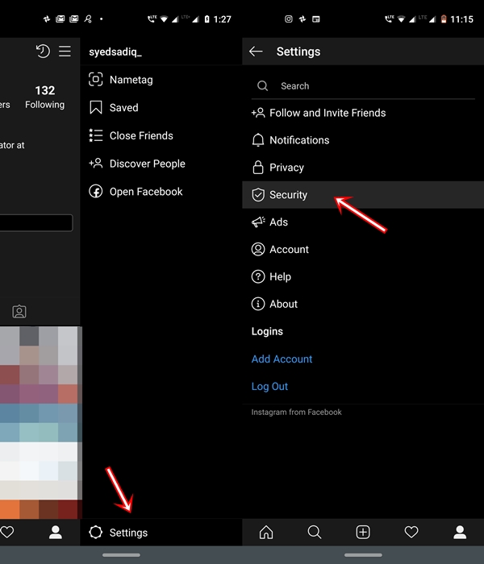Tap the Log Out link
The width and height of the screenshot is (484, 564).
tap(269, 386)
